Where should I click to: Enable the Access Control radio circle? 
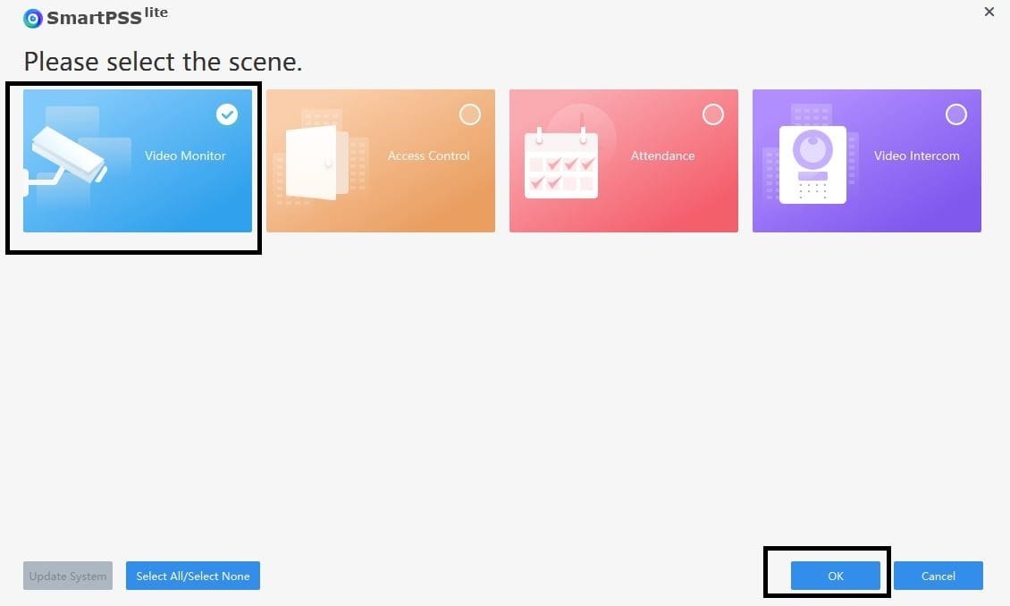click(x=470, y=114)
